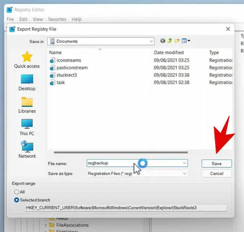Click the Registry Editor window app icon
This screenshot has height=232, width=244.
pos(10,10)
